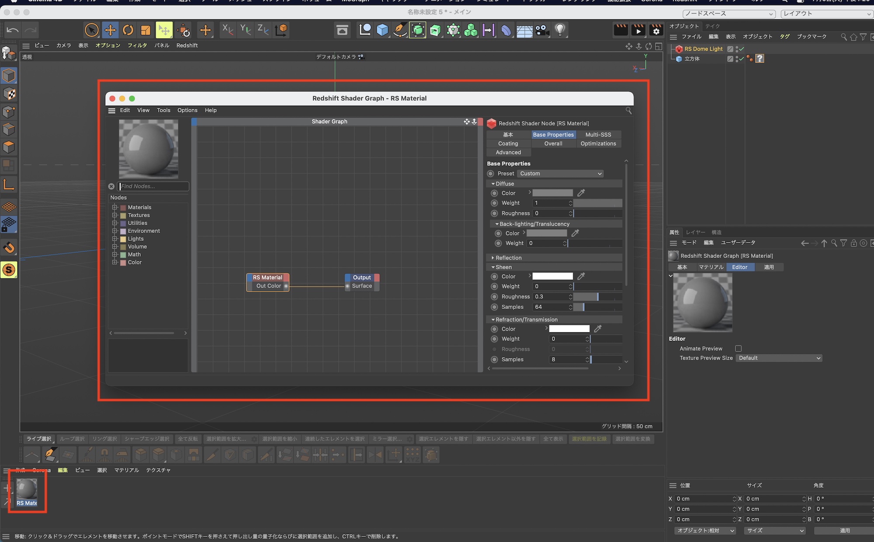Click the Undo arrow icon

coord(13,30)
